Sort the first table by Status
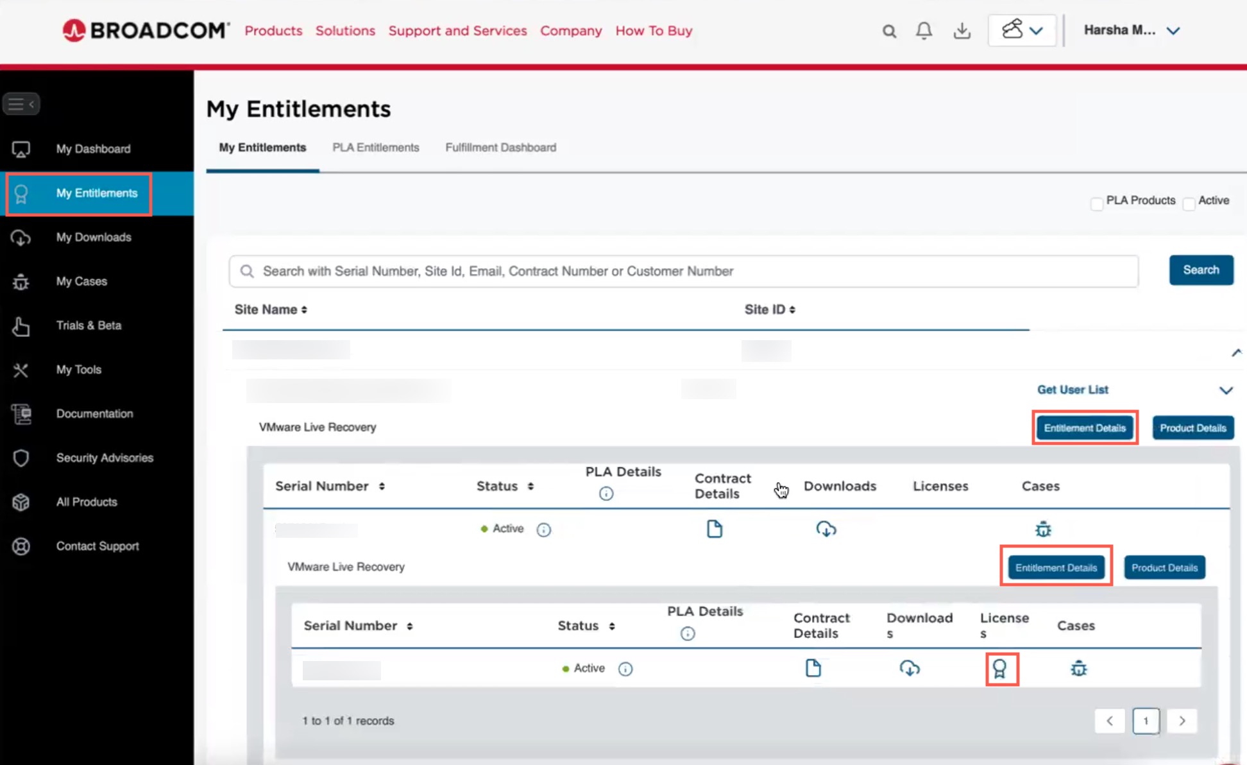The height and width of the screenshot is (765, 1247). pos(505,486)
